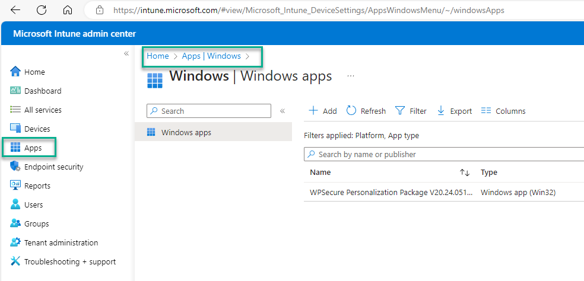Click the download arrow Export icon
584x281 pixels.
[441, 110]
